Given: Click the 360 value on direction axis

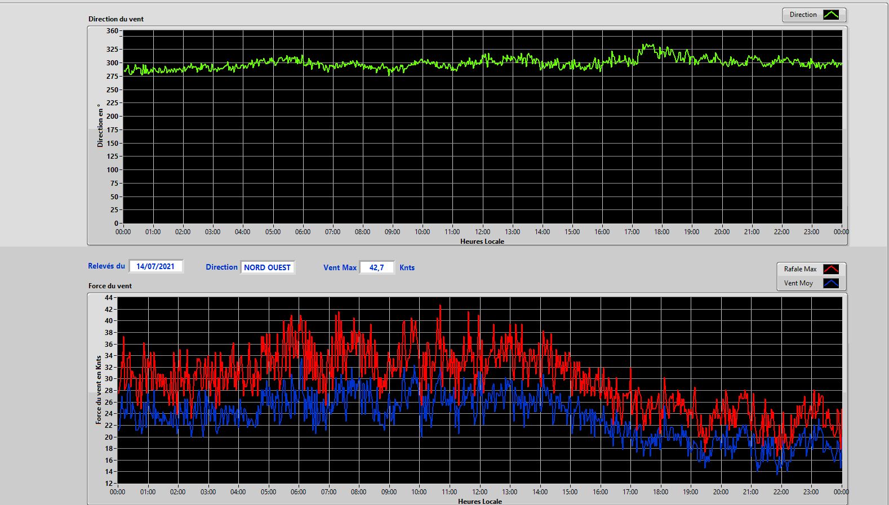Looking at the screenshot, I should click(x=112, y=31).
